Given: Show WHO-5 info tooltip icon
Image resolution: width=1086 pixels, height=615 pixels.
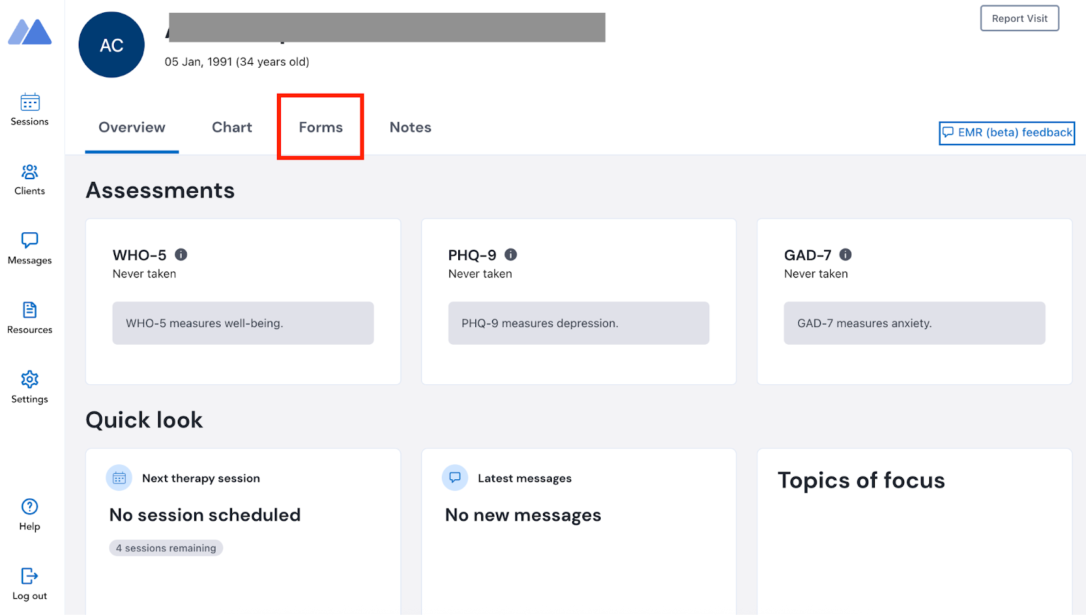Looking at the screenshot, I should tap(181, 255).
